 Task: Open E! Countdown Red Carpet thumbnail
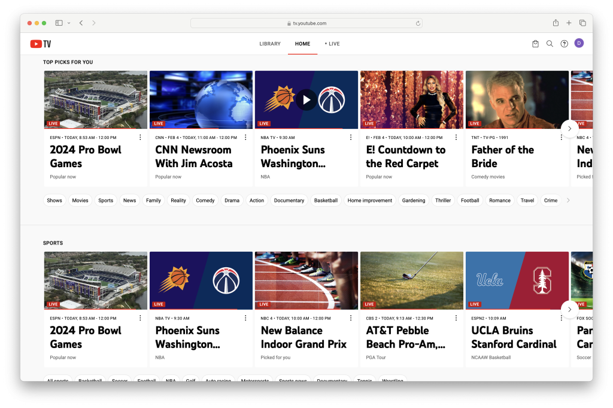(412, 99)
